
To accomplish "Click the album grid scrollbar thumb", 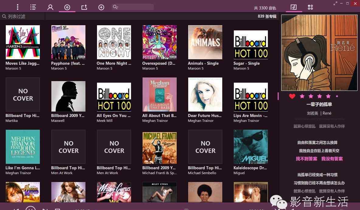I will (278, 96).
